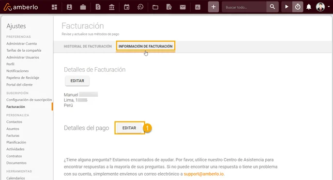Open Contratos settings
Image resolution: width=333 pixels, height=180 pixels.
[x=14, y=156]
